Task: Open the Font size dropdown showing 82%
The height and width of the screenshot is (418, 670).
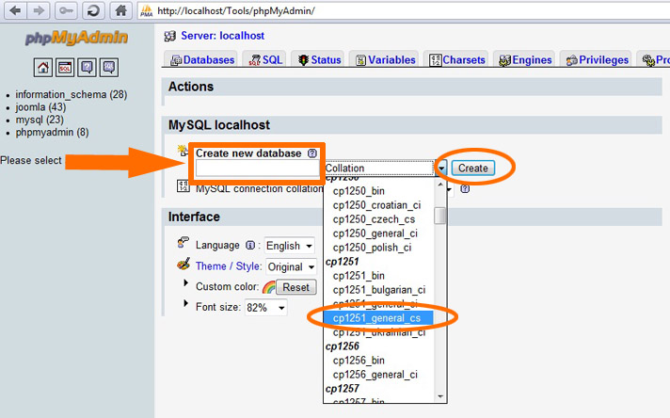Action: click(x=266, y=308)
